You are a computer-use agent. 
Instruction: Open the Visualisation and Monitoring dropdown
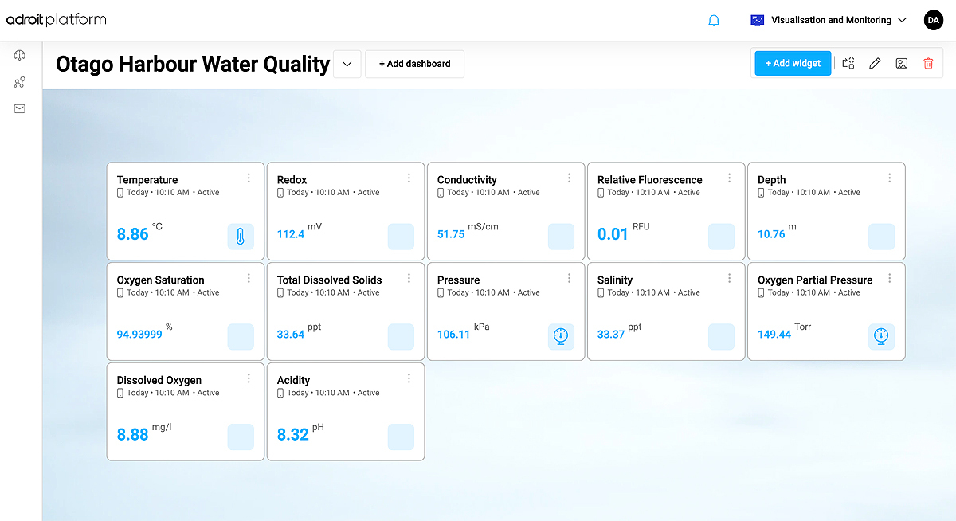click(x=829, y=21)
